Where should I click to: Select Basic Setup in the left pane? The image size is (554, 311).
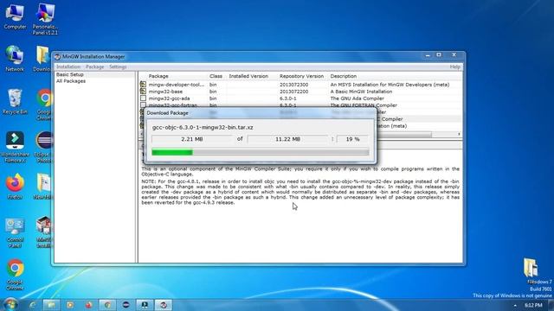pos(69,75)
